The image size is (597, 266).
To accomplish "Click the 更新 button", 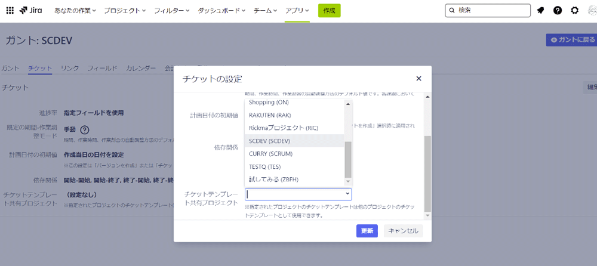I will 367,231.
